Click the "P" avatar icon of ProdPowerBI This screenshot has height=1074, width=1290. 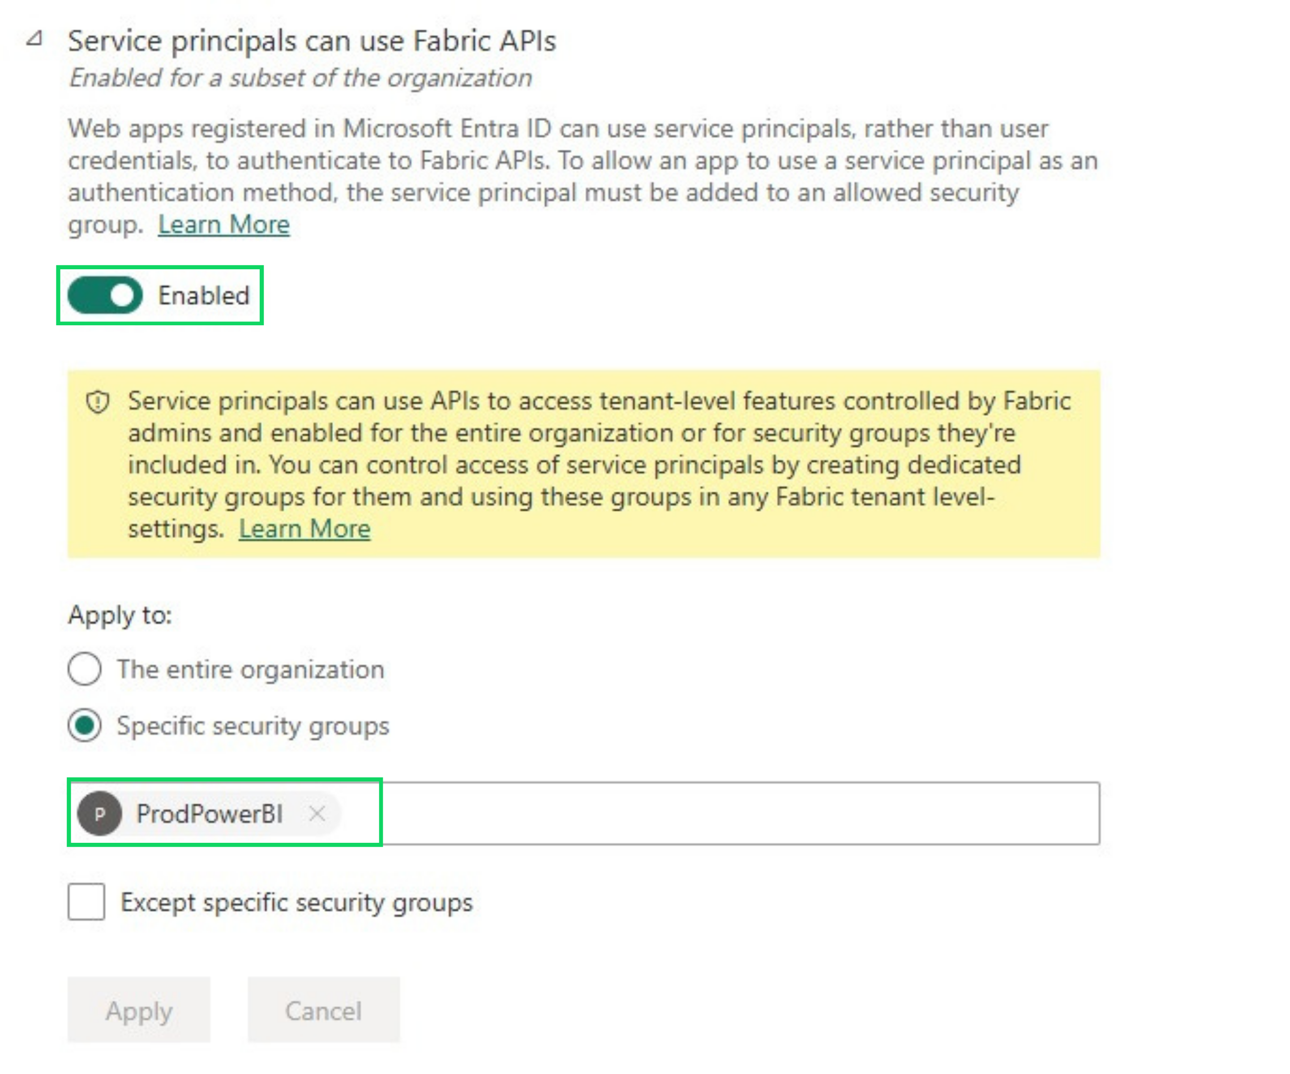pyautogui.click(x=99, y=814)
